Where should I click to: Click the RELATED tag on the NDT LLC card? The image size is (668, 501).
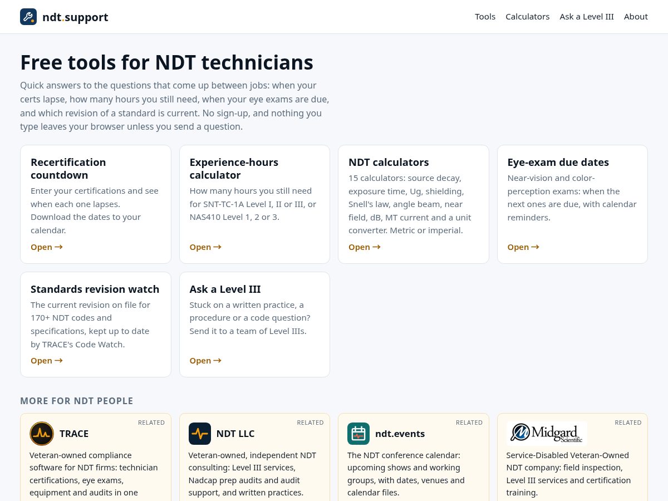[x=310, y=423]
